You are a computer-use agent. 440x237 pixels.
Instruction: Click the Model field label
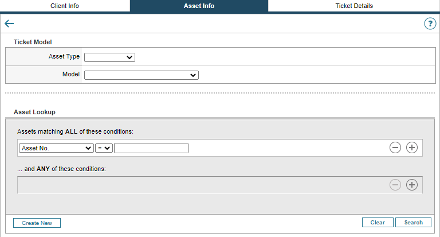[71, 75]
